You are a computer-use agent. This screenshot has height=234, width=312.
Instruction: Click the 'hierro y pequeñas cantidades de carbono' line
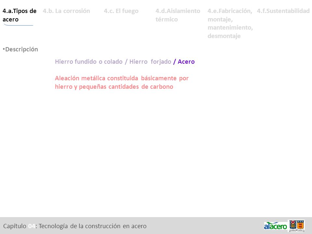coord(114,87)
